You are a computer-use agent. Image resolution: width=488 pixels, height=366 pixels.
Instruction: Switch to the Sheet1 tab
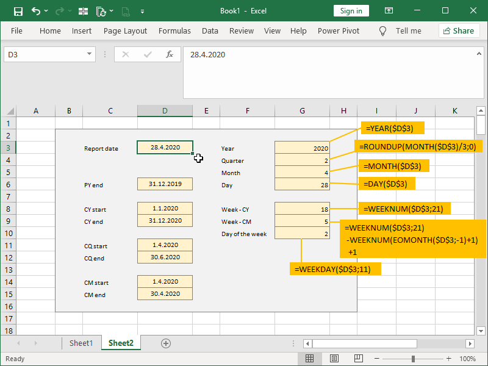[81, 343]
